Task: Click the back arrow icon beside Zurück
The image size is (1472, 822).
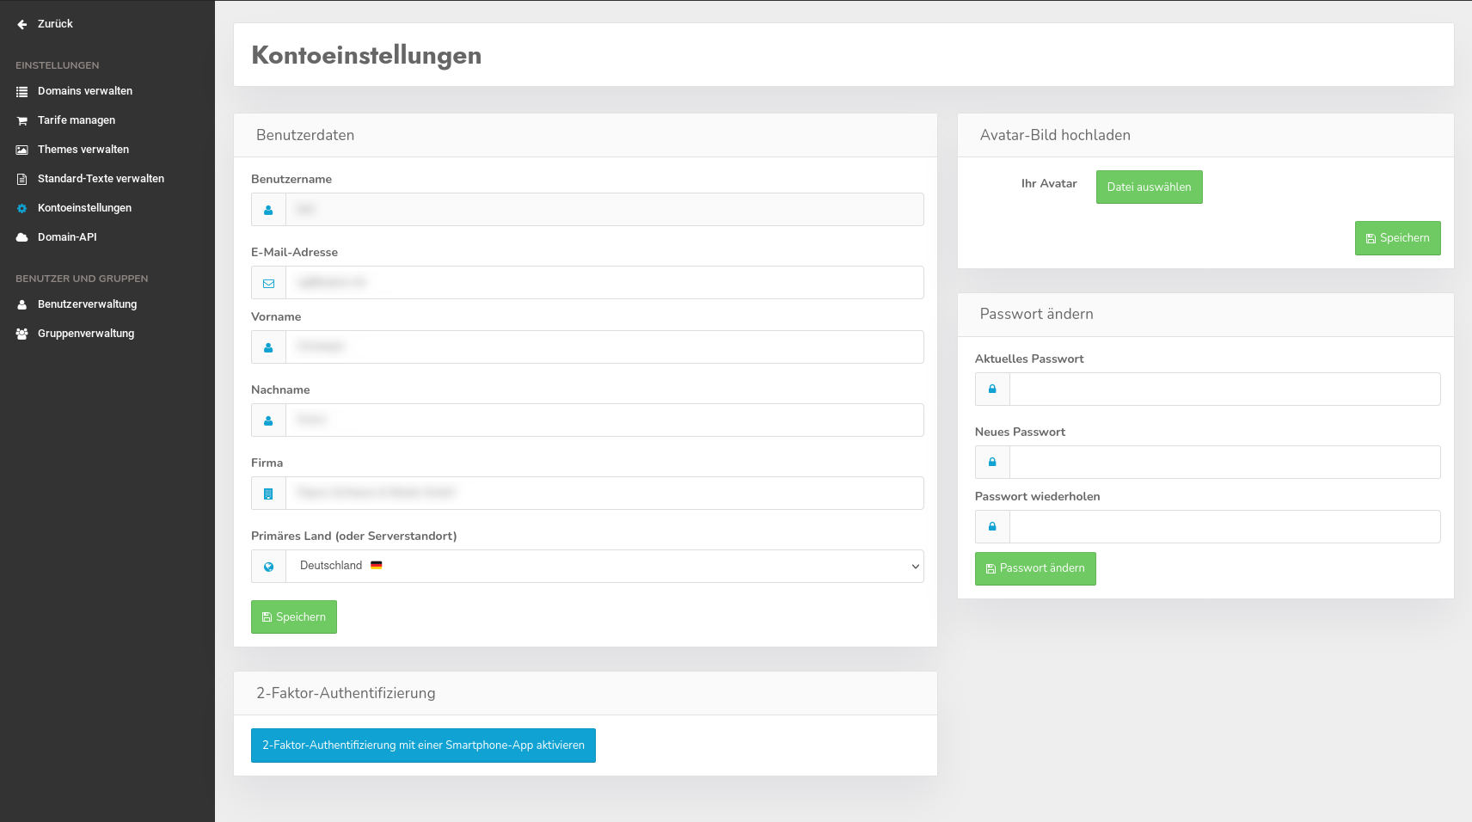Action: [22, 24]
